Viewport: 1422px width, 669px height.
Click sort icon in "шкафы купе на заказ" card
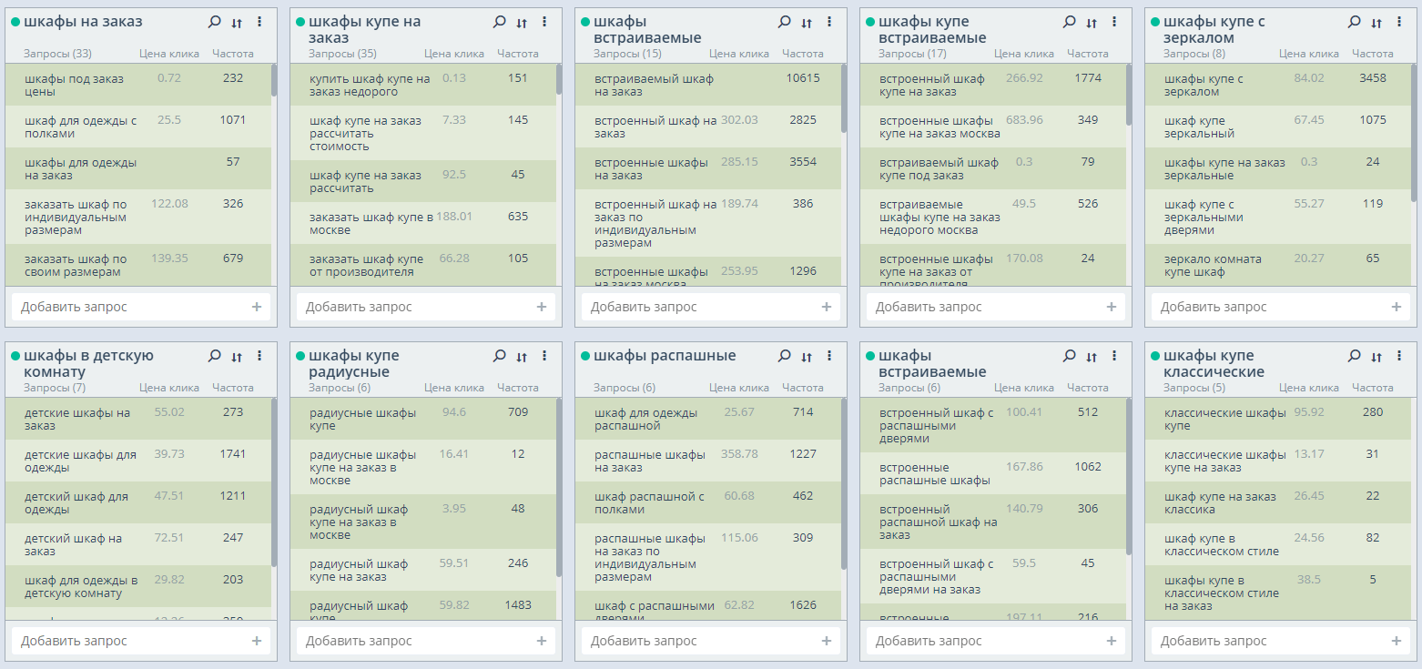pyautogui.click(x=522, y=23)
